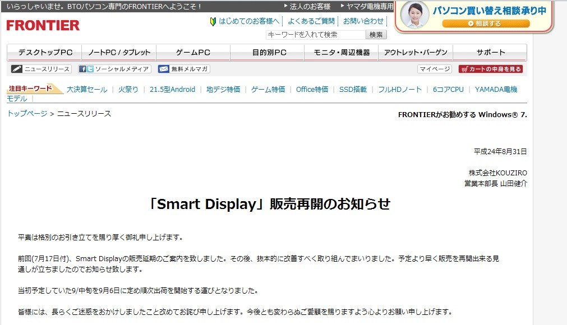Click the FRONTIER logo

(43, 25)
